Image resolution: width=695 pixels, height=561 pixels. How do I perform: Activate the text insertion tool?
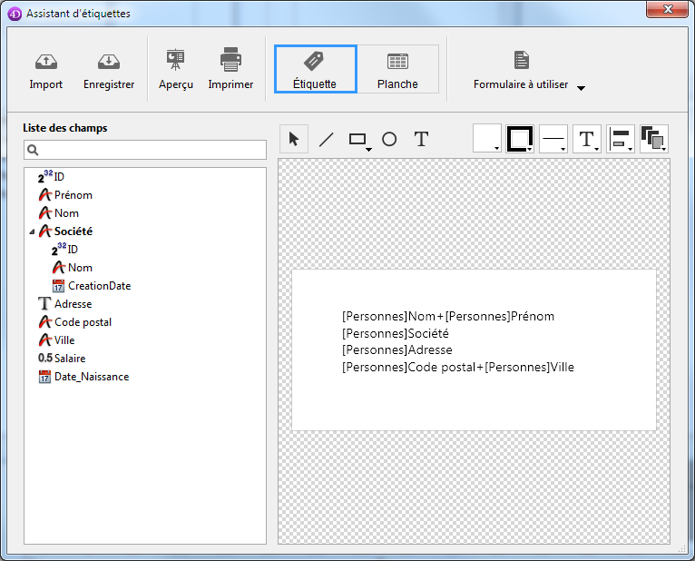coord(421,139)
